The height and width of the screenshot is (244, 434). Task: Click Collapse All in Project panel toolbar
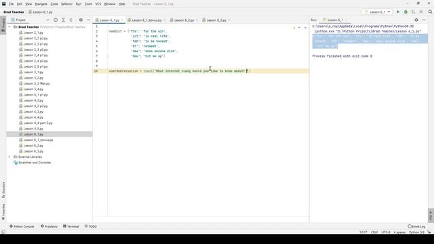click(x=71, y=20)
